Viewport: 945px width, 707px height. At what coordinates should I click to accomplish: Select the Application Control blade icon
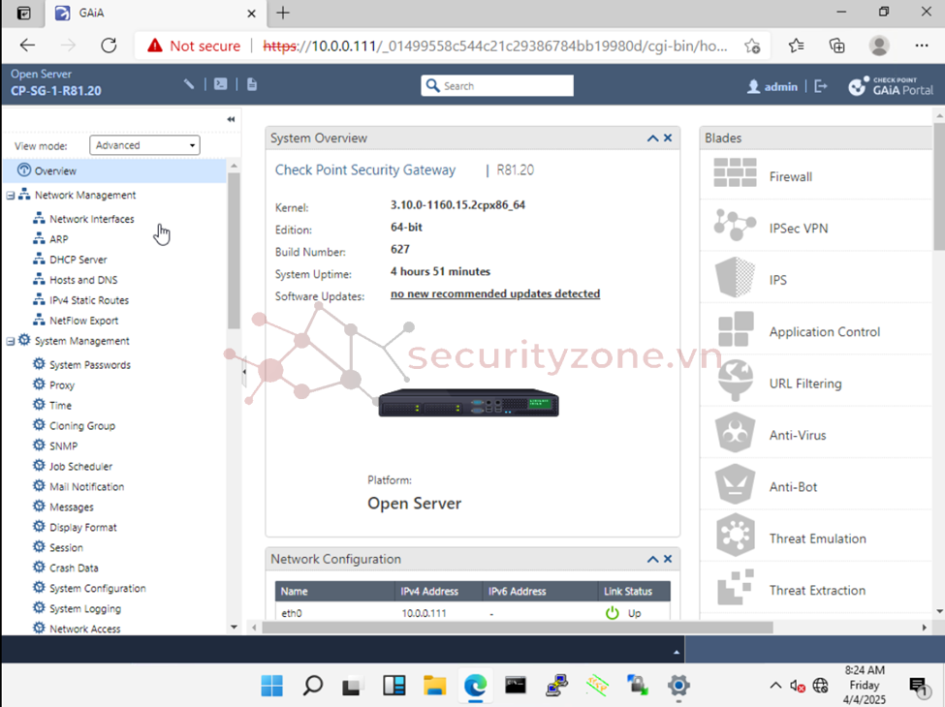[x=736, y=329]
